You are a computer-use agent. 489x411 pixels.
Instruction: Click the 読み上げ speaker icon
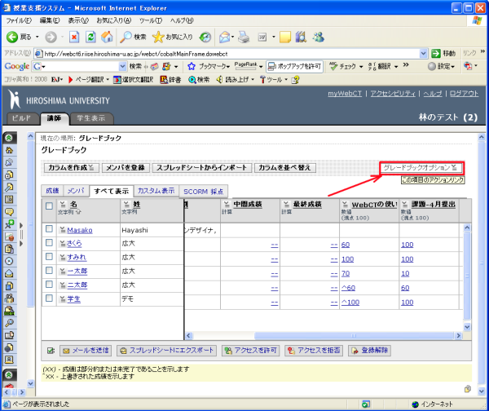click(x=219, y=80)
